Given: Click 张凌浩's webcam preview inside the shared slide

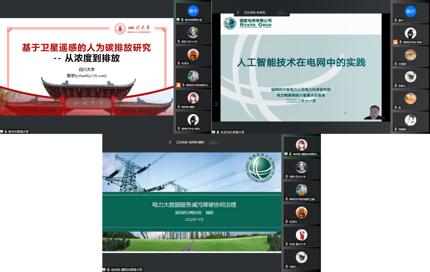Looking at the screenshot, I should pyautogui.click(x=374, y=114).
